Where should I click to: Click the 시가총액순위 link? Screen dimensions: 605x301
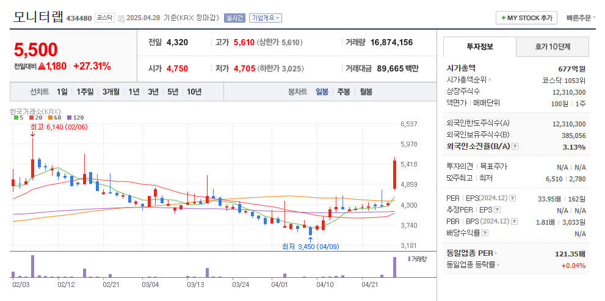pos(466,80)
